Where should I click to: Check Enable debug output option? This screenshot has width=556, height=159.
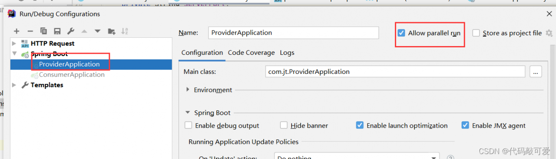188,126
